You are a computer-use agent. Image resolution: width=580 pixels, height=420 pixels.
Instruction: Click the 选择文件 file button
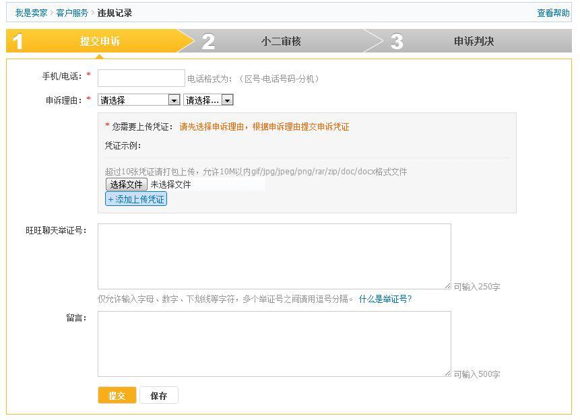tap(127, 184)
